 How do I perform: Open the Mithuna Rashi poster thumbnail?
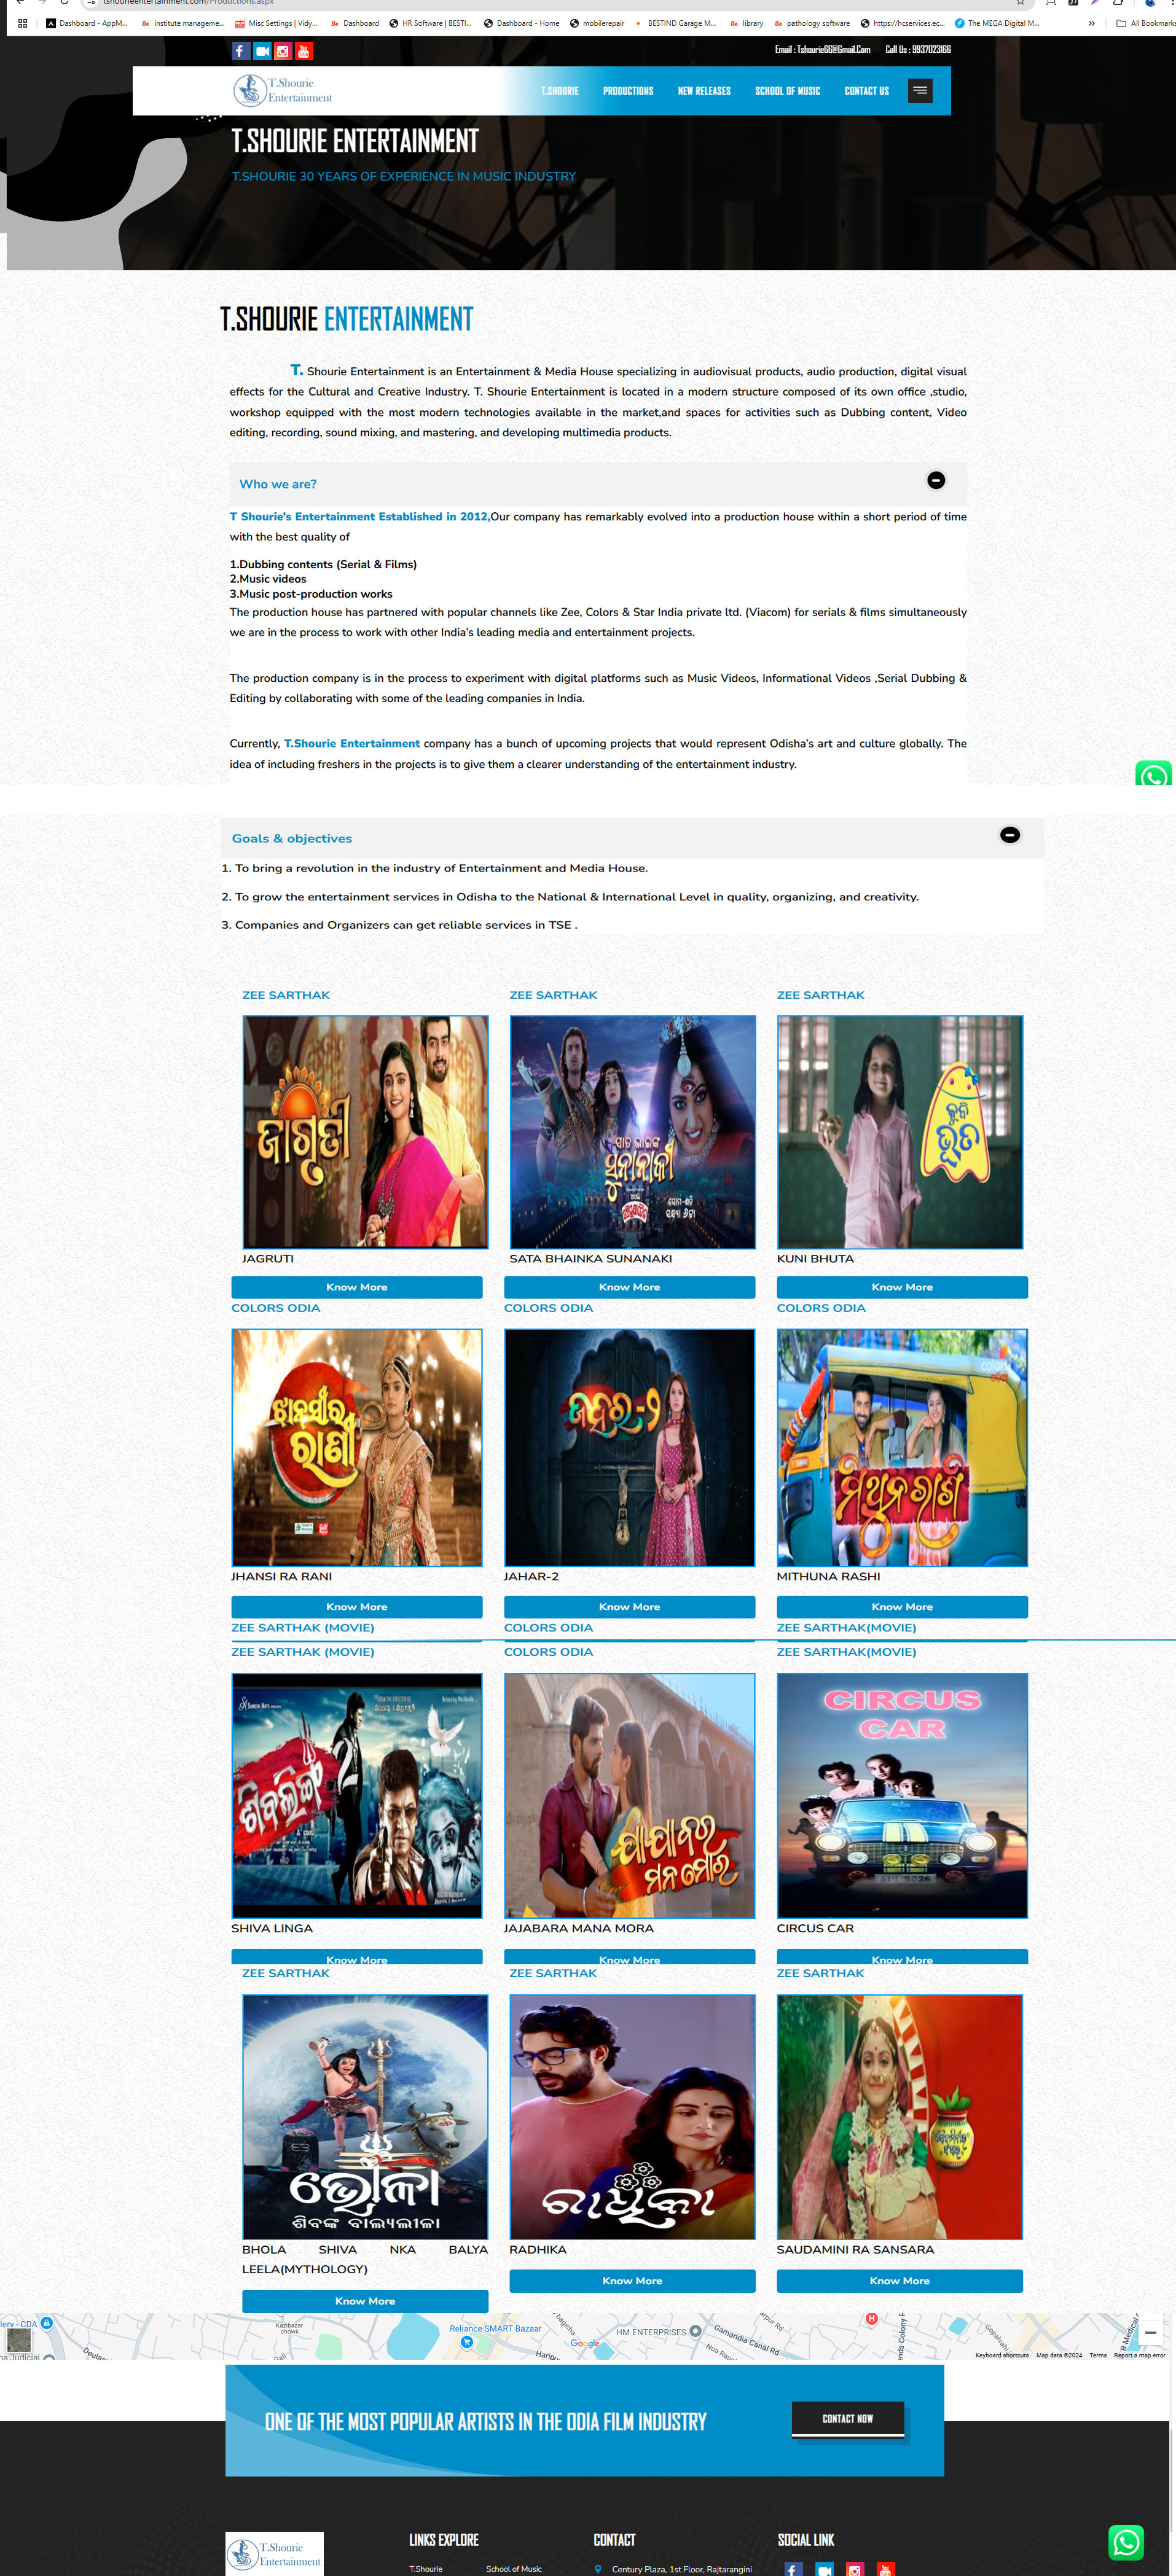[902, 1447]
